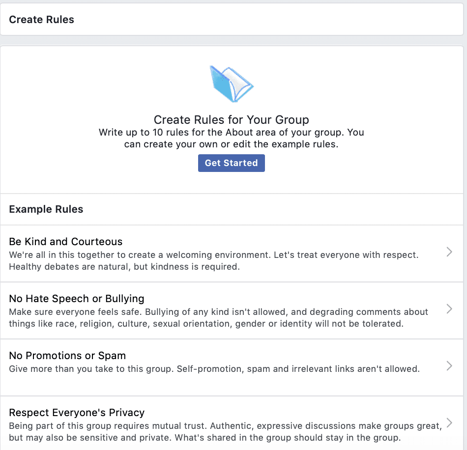Click the 'Healthy debates are natural' line

pos(124,267)
